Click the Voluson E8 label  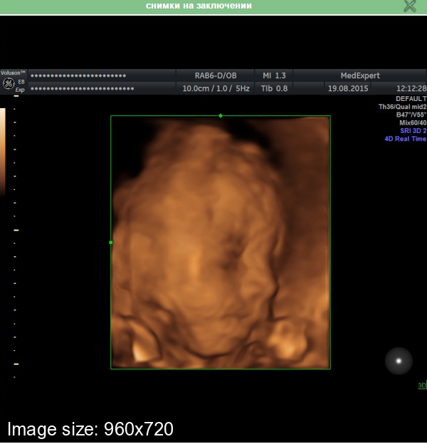pos(14,73)
